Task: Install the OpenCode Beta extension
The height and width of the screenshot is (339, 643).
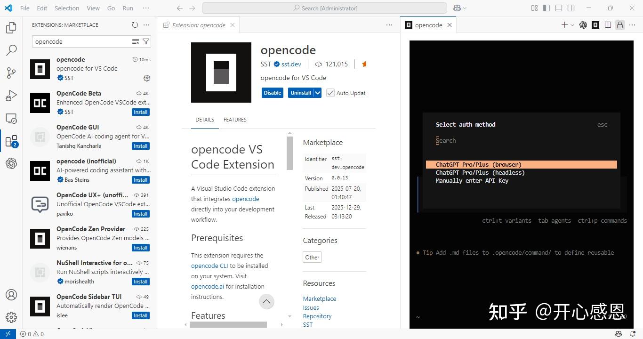Action: (x=140, y=112)
